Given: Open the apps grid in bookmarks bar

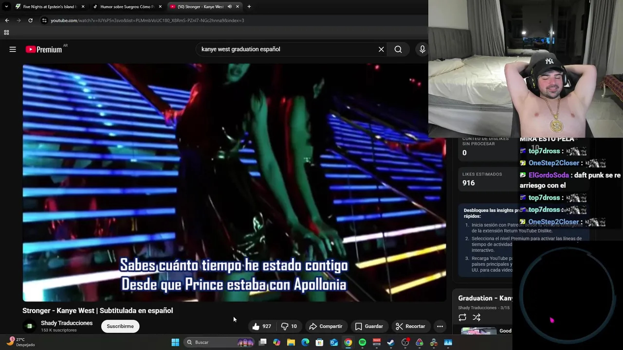Looking at the screenshot, I should coord(6,33).
